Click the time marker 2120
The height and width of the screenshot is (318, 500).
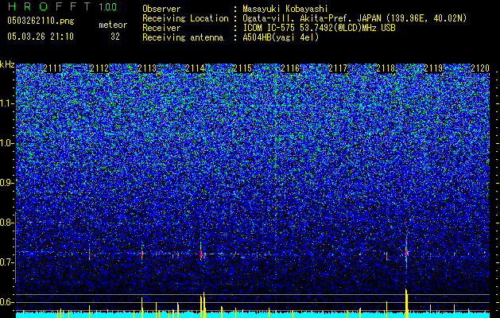pyautogui.click(x=480, y=68)
